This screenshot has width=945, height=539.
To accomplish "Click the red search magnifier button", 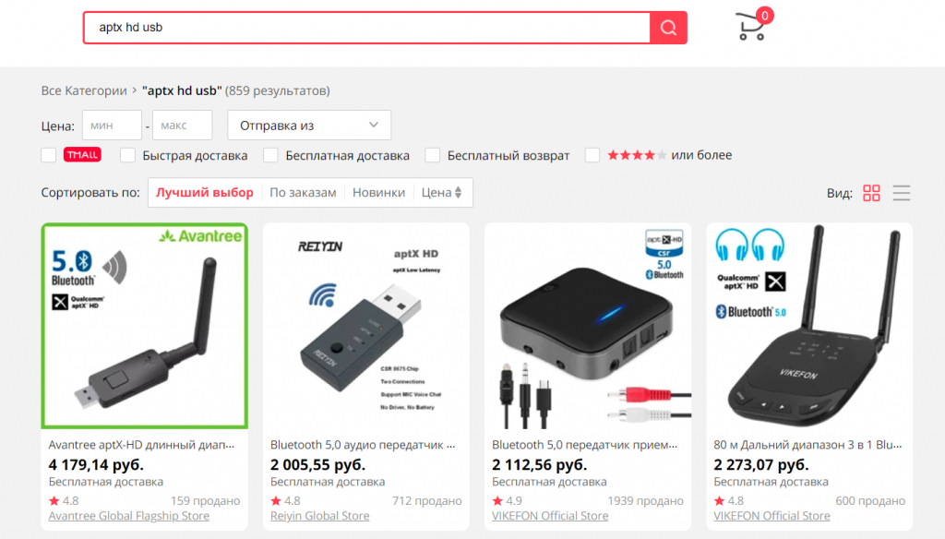I will [668, 28].
